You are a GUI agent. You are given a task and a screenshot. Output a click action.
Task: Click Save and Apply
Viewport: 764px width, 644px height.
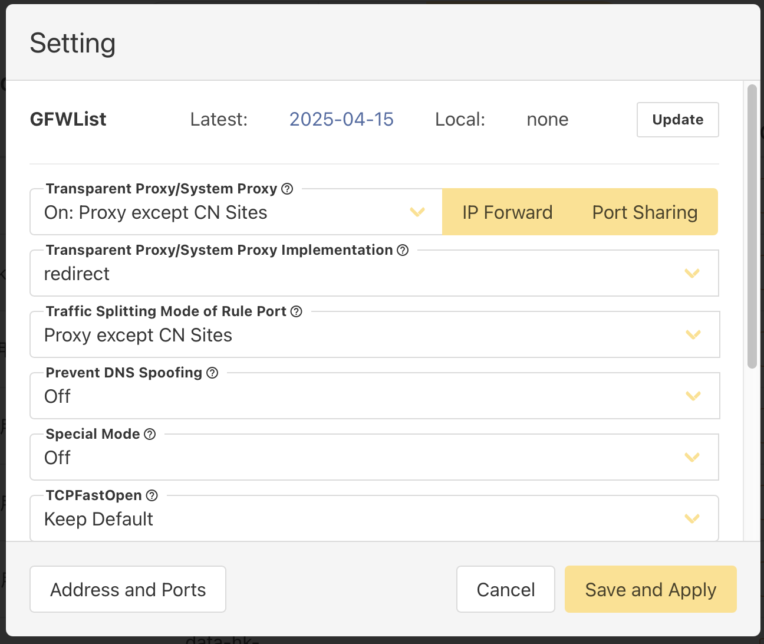[x=650, y=590]
